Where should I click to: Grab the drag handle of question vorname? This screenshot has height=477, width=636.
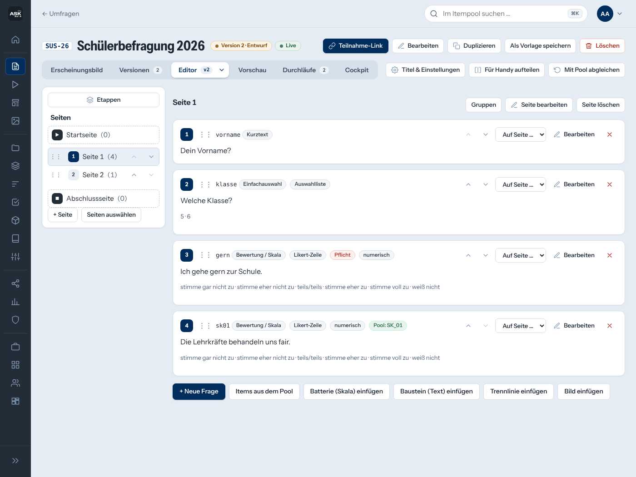tap(205, 134)
